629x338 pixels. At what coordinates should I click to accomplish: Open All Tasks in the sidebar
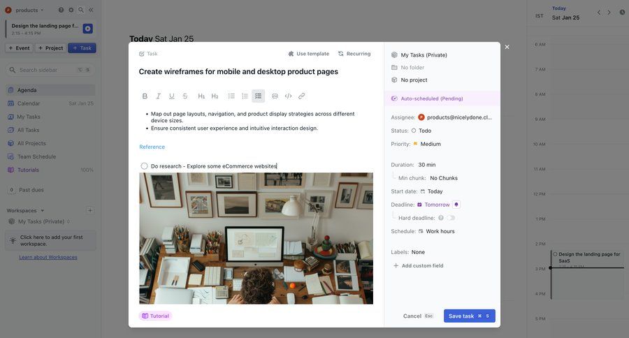[x=50, y=130]
